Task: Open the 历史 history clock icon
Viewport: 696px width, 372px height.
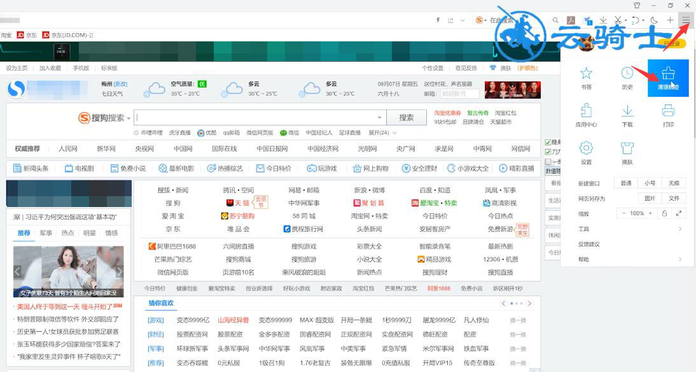Action: [627, 73]
